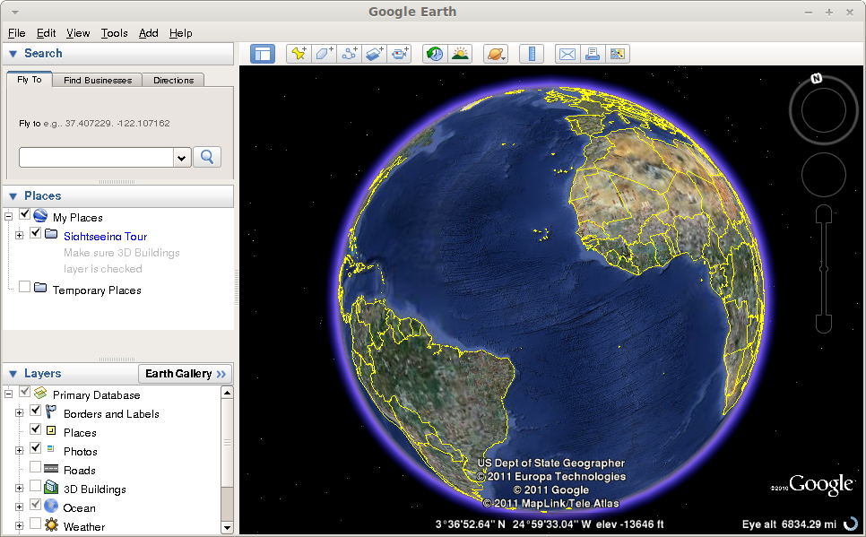Select the Fly To tab
Screen dimensions: 866x537
tap(30, 80)
